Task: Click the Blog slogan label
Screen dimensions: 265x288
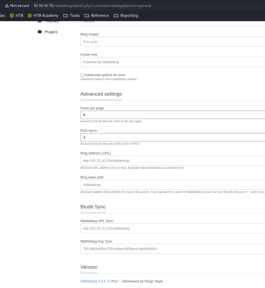Action: pyautogui.click(x=89, y=34)
